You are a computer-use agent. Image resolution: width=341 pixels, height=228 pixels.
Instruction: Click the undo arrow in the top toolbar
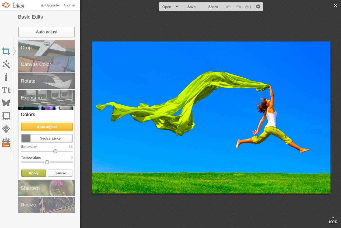tap(228, 7)
